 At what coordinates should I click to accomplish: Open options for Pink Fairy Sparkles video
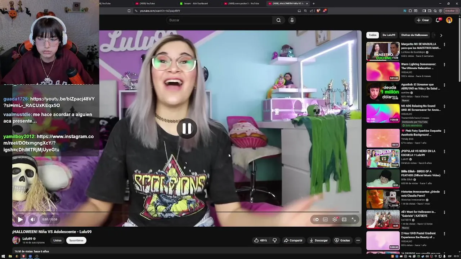point(444,131)
